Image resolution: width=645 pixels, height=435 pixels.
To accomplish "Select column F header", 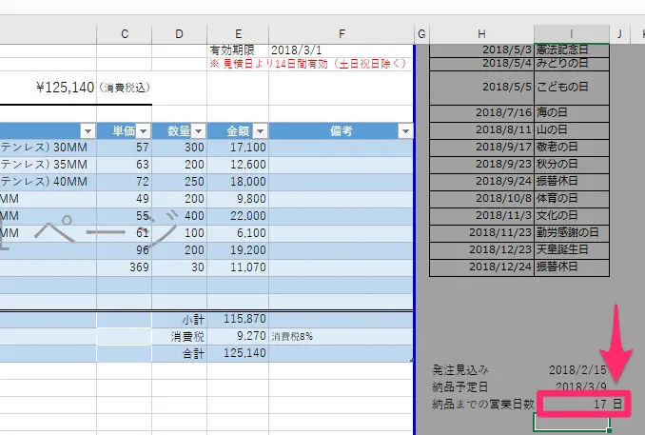I will pyautogui.click(x=341, y=34).
